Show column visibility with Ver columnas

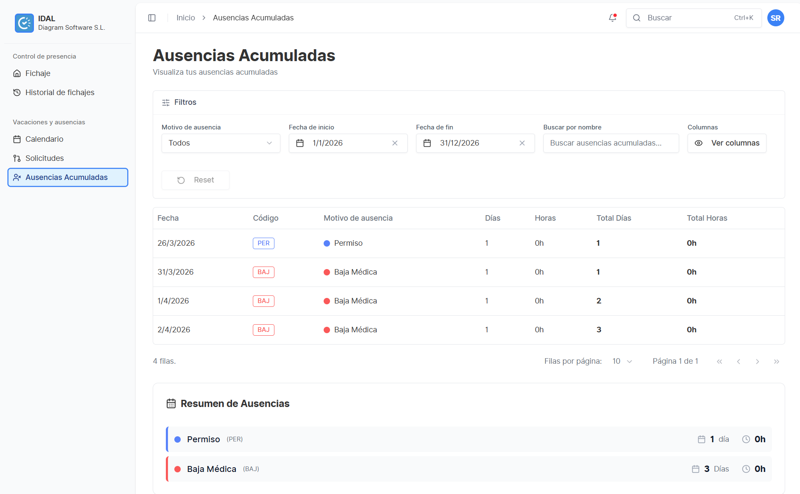click(727, 143)
